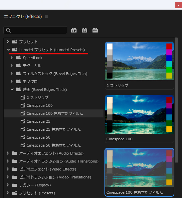Collapse the Lumetri プリセット folder
The width and height of the screenshot is (182, 198).
click(x=8, y=50)
